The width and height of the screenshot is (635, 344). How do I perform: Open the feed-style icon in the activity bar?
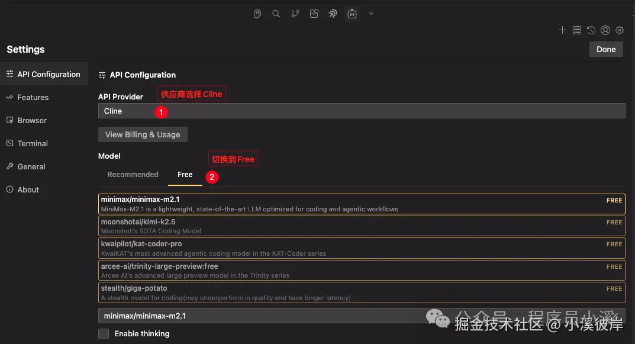click(333, 14)
